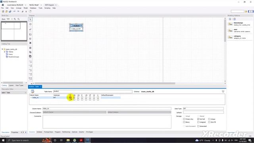Open the Arrange menu
The image size is (254, 143).
pyautogui.click(x=19, y=8)
